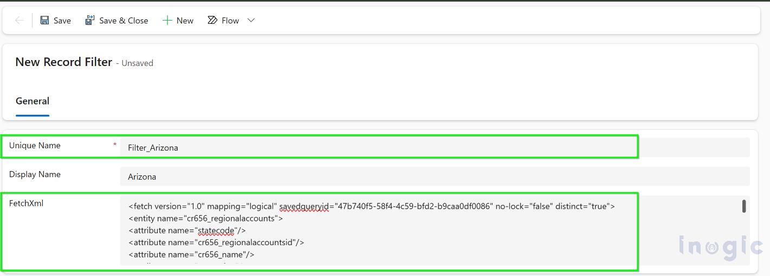The width and height of the screenshot is (770, 276).
Task: Click the New plus icon
Action: [x=167, y=21]
